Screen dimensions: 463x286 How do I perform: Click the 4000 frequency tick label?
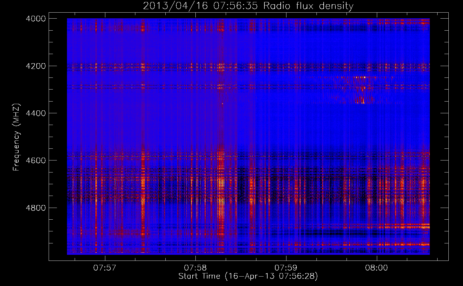[36, 19]
